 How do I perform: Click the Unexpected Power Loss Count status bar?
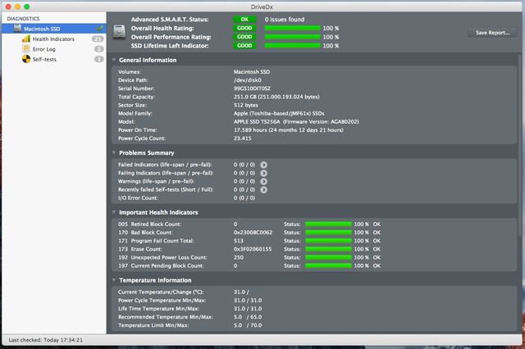[x=328, y=257]
